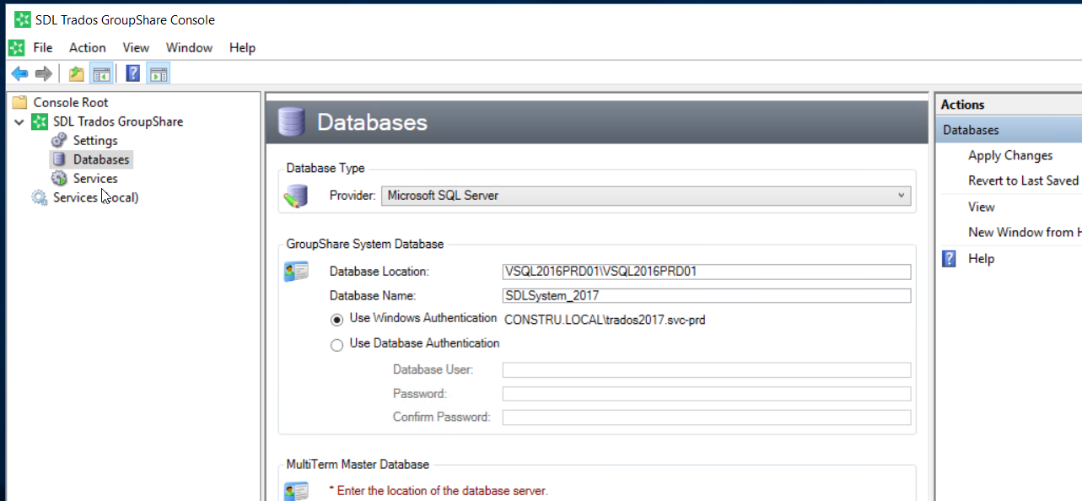Click the Databases header in Actions pane
Screen dimensions: 1082x501
point(1009,130)
